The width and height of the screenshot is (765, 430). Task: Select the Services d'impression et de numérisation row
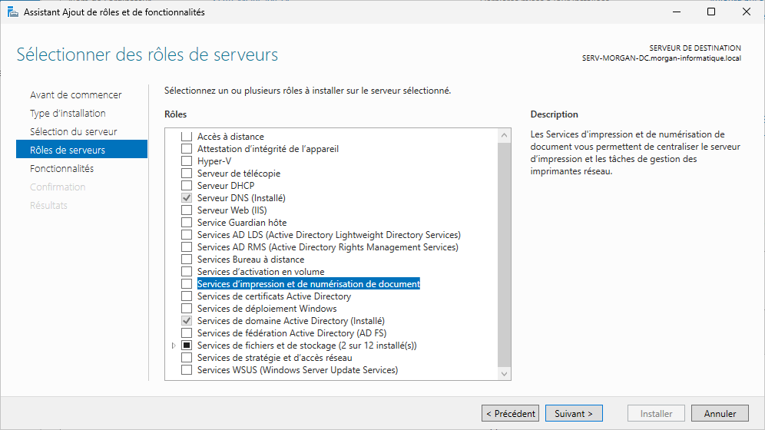[x=308, y=284]
